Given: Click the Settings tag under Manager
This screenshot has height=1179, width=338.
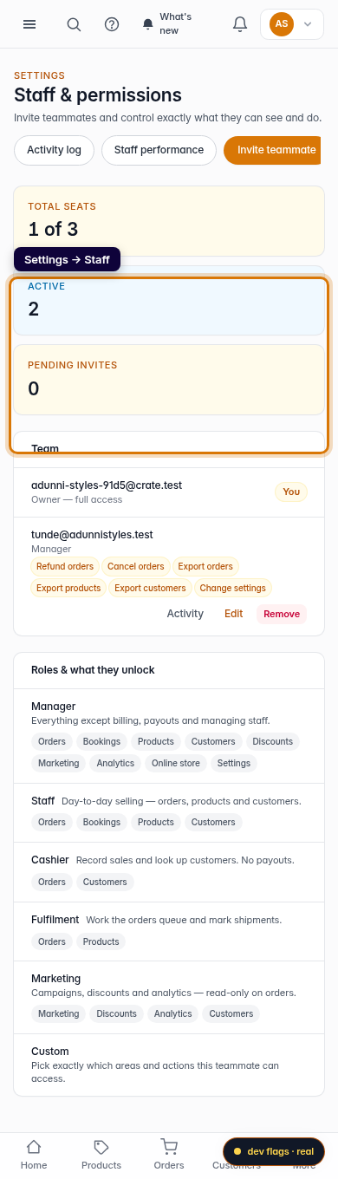Looking at the screenshot, I should tap(234, 764).
